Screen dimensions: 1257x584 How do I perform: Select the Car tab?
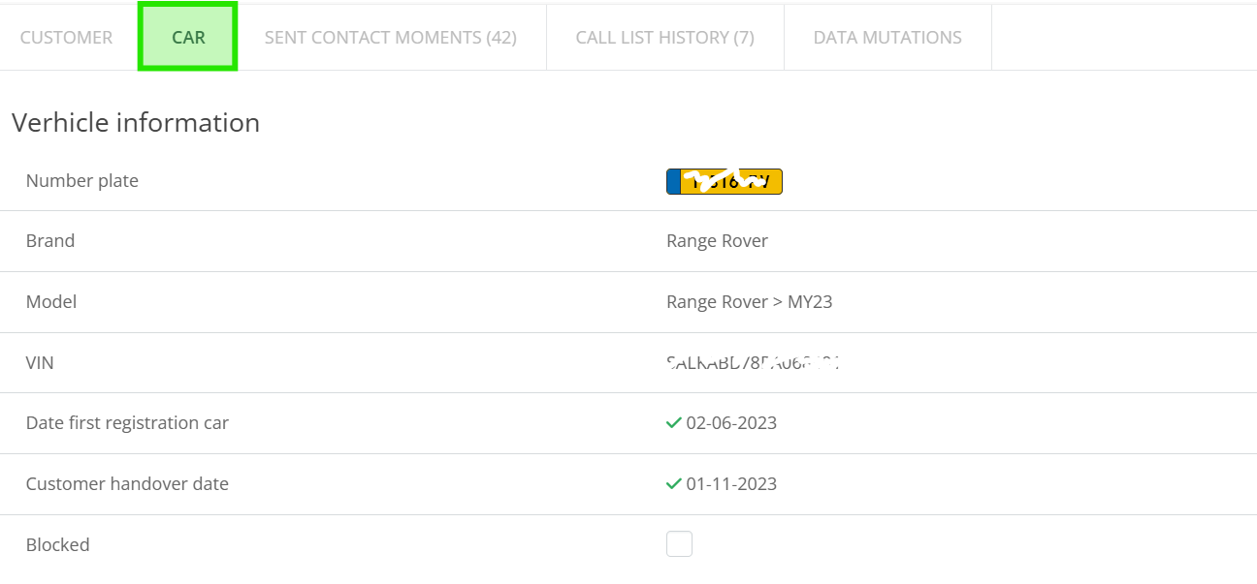click(x=188, y=38)
